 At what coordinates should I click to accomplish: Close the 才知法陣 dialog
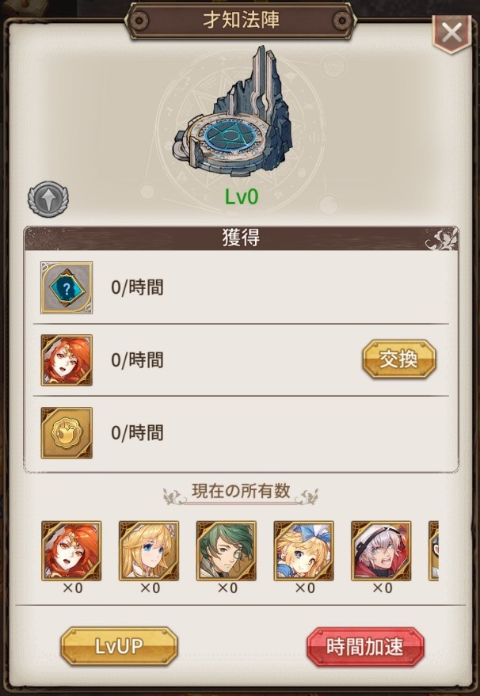pyautogui.click(x=451, y=33)
